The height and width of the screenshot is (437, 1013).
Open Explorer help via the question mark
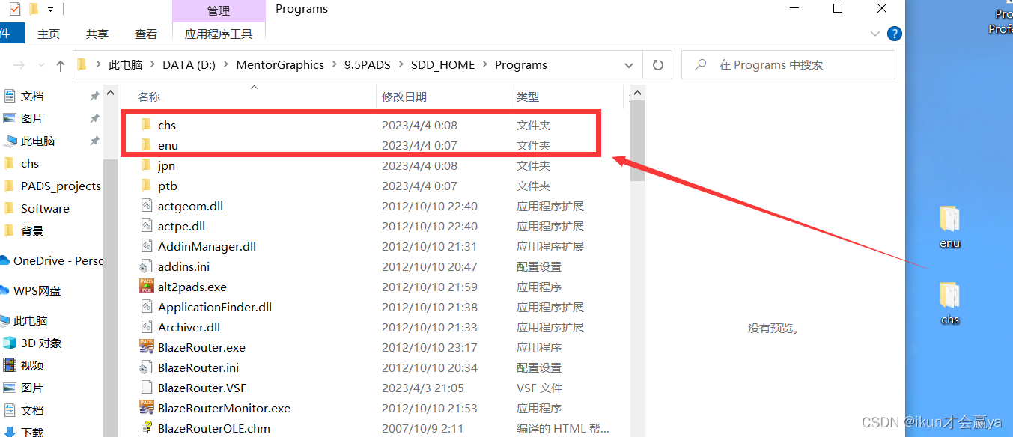click(894, 34)
